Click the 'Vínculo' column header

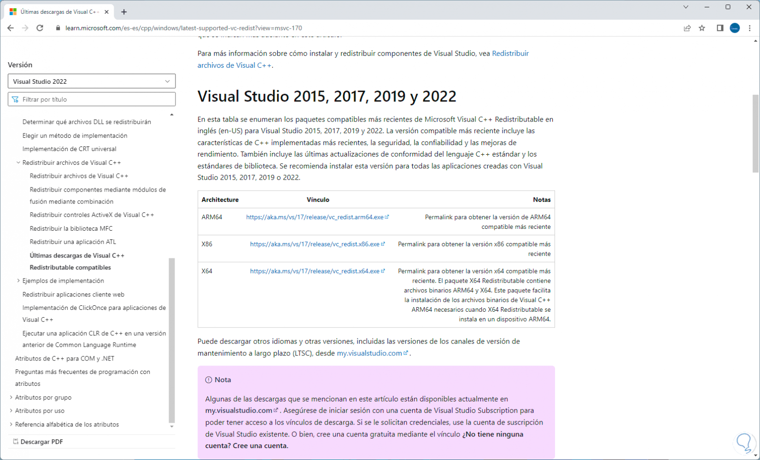tap(318, 200)
